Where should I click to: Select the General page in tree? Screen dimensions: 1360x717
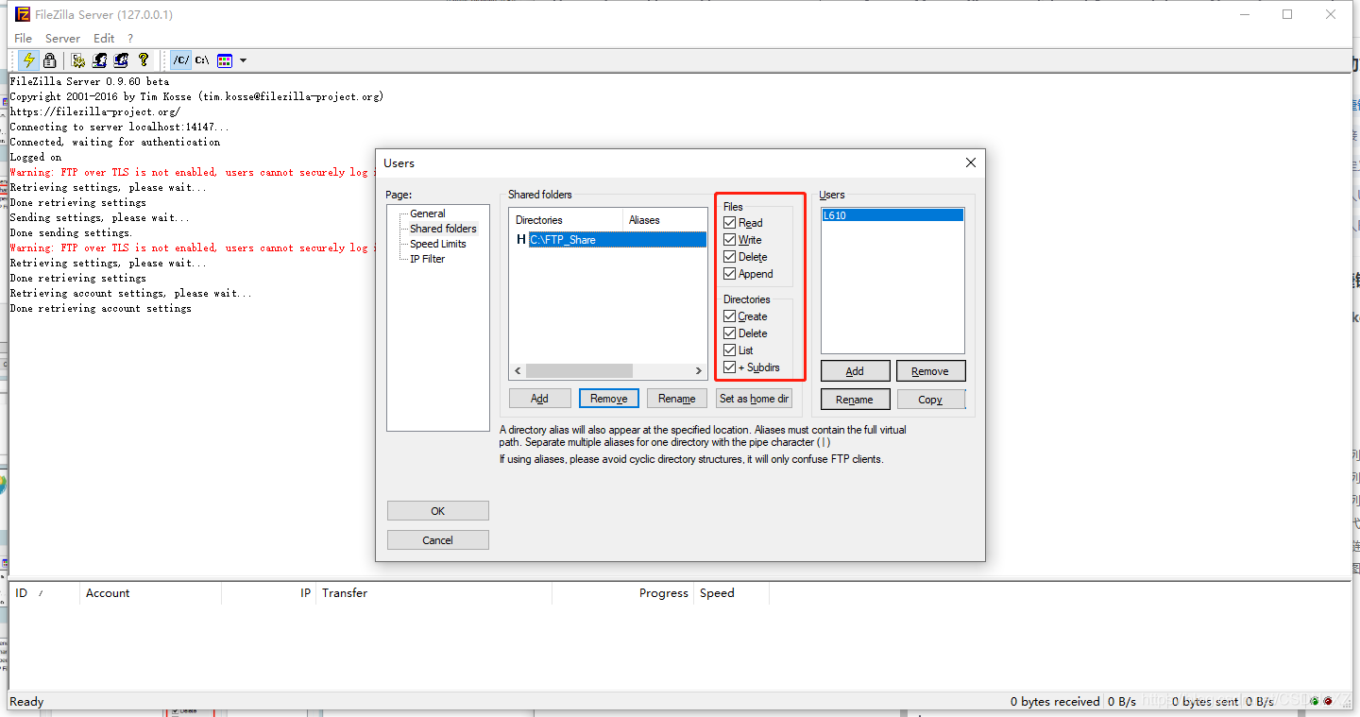(427, 213)
